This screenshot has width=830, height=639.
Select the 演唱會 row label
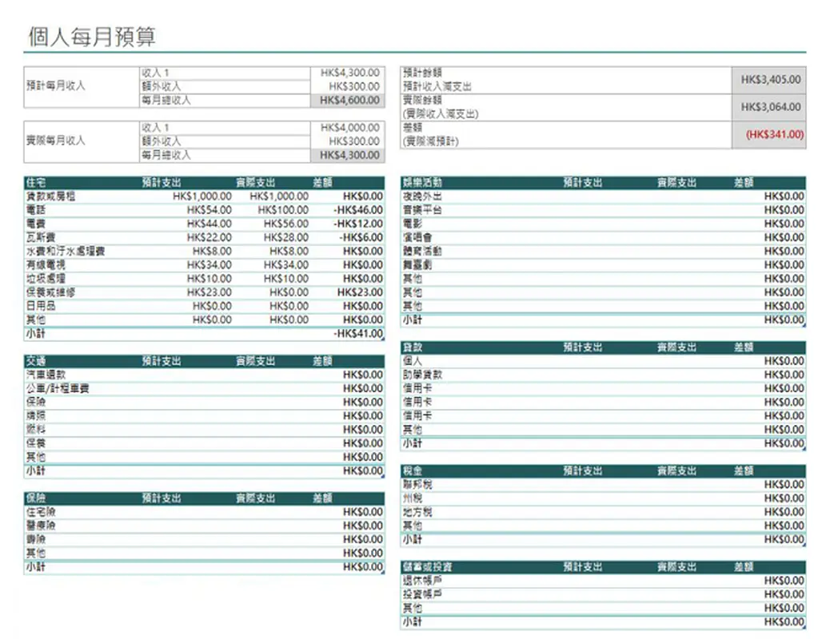click(x=417, y=237)
